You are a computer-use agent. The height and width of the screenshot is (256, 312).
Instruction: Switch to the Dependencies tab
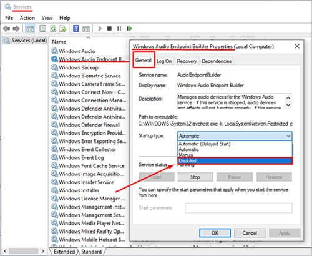pyautogui.click(x=217, y=61)
